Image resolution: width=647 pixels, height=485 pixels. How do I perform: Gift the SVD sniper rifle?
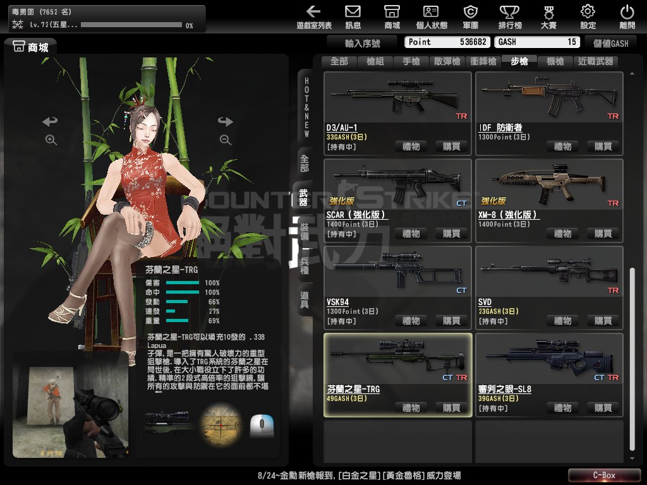point(562,320)
